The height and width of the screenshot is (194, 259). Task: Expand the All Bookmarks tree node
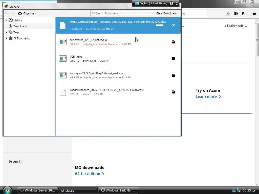6,38
